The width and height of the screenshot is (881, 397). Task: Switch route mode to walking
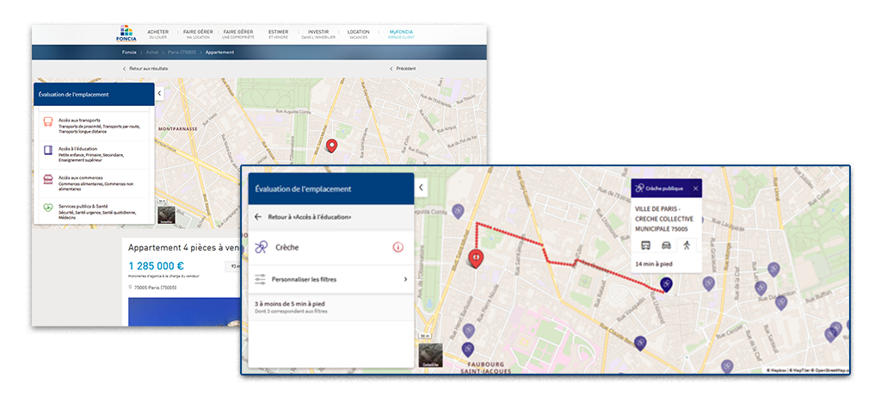point(687,245)
